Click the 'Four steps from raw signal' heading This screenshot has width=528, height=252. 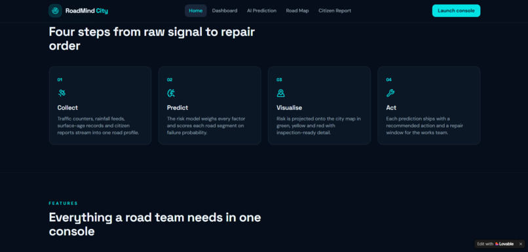pos(152,39)
